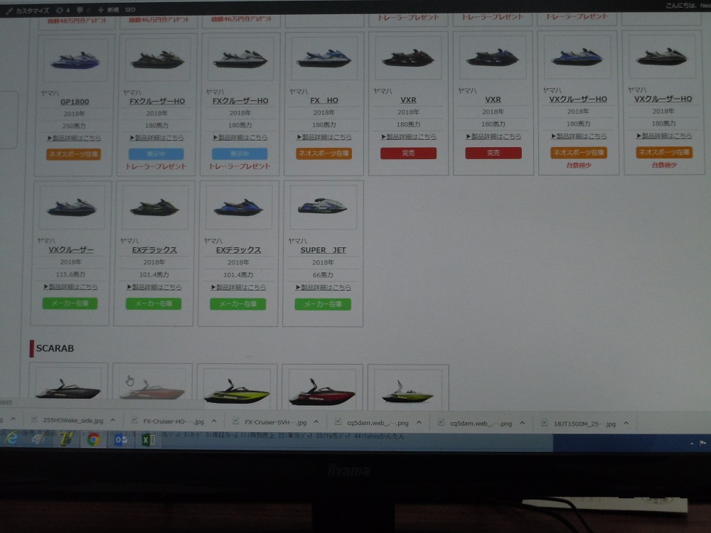This screenshot has height=533, width=711.
Task: Switch to Google Chrome on the taskbar
Action: (94, 439)
